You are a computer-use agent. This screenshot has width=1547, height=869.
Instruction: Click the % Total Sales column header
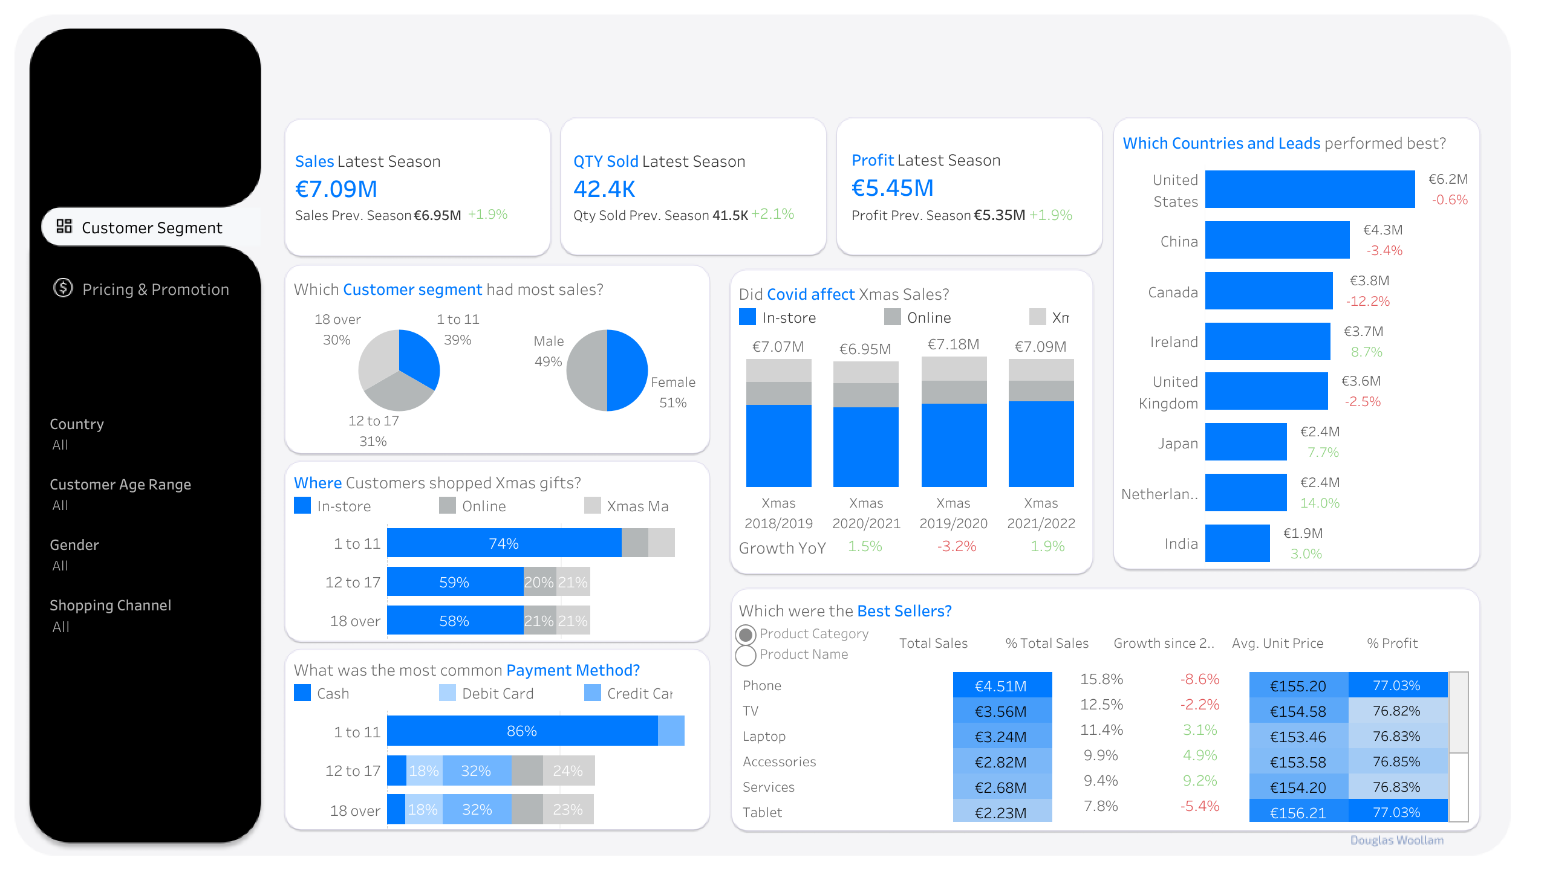1047,644
